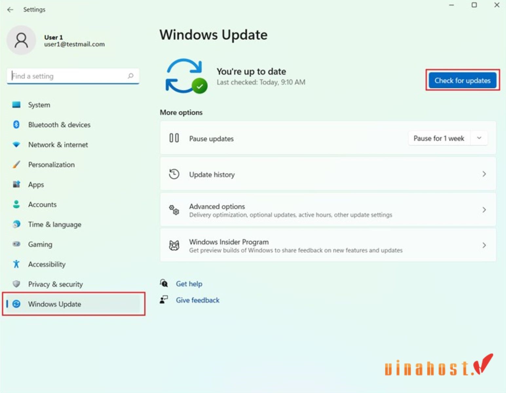
Task: Click the Pause for 1 week button
Action: [439, 138]
